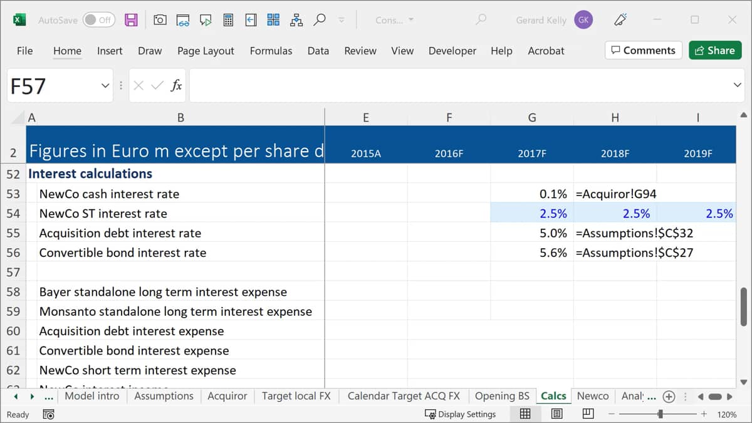Switch to Page Layout view

point(556,414)
